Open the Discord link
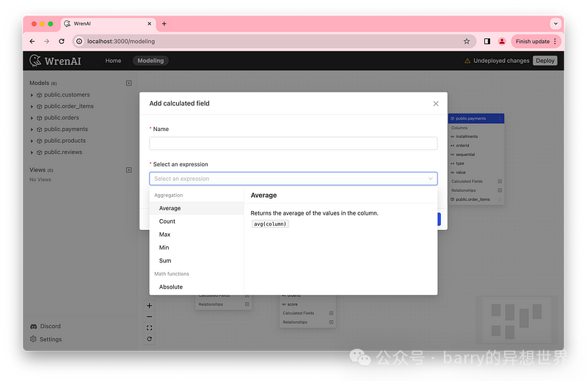 [x=50, y=327]
